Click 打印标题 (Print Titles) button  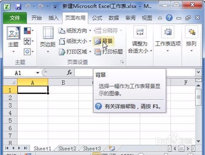109,52
